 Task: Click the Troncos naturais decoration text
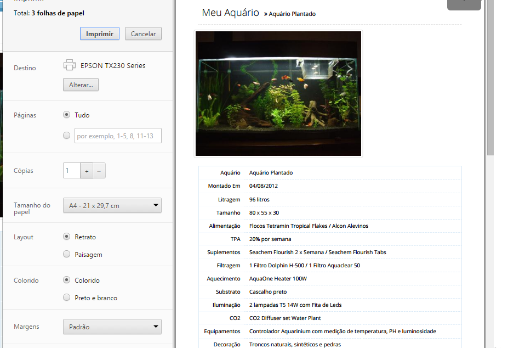pos(295,344)
